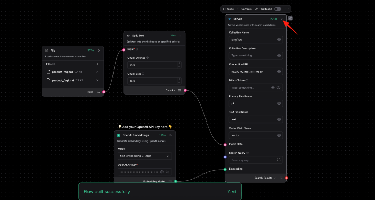Run the File component

click(x=99, y=51)
